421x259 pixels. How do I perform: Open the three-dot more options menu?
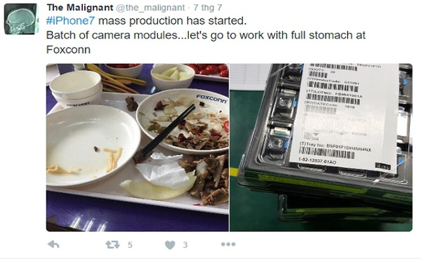[228, 244]
